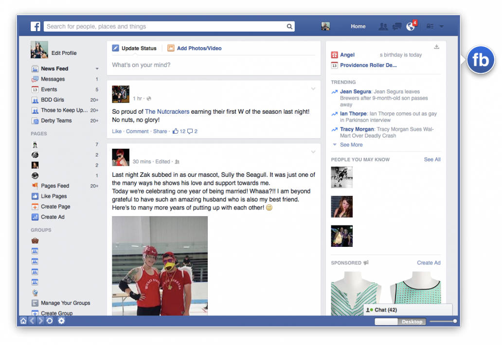
Task: Open the friend requests icon
Action: (x=383, y=27)
